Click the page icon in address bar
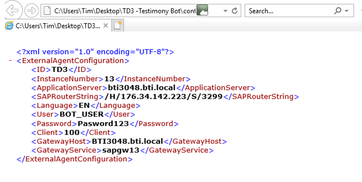This screenshot has width=362, height=182. pos(47,11)
